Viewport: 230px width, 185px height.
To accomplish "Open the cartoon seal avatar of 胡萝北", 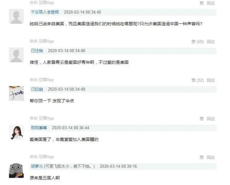I will [16, 171].
